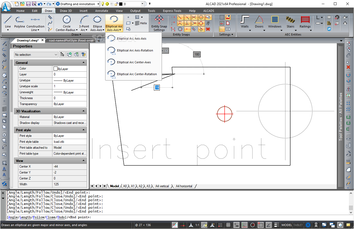Click the dynamic input value 19 box
The height and width of the screenshot is (229, 354).
pos(157,87)
